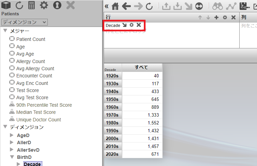Click the drilldown arrow next to Decade

point(124,25)
